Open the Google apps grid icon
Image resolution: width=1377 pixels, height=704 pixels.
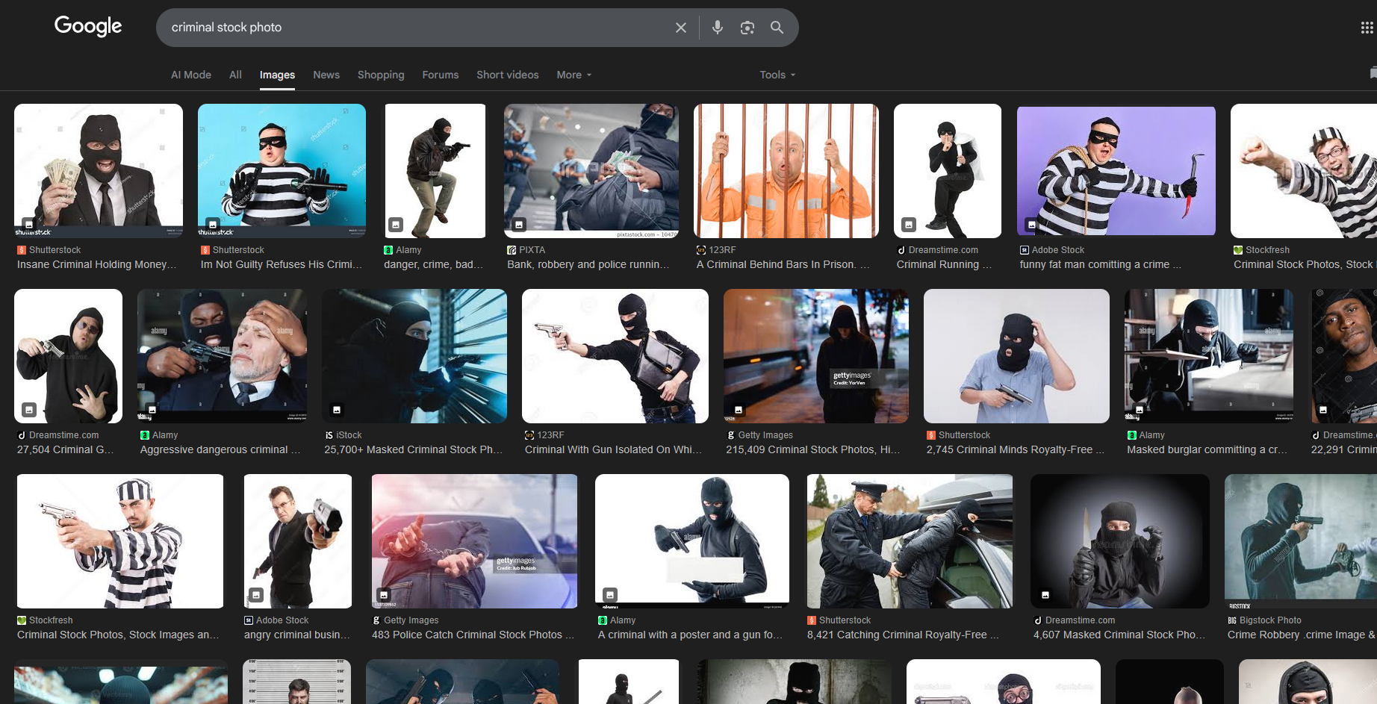(x=1367, y=28)
